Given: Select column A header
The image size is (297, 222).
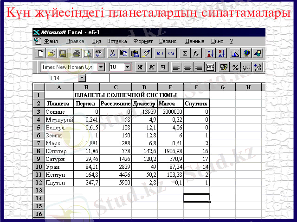Looking at the screenshot, I should (59, 87).
